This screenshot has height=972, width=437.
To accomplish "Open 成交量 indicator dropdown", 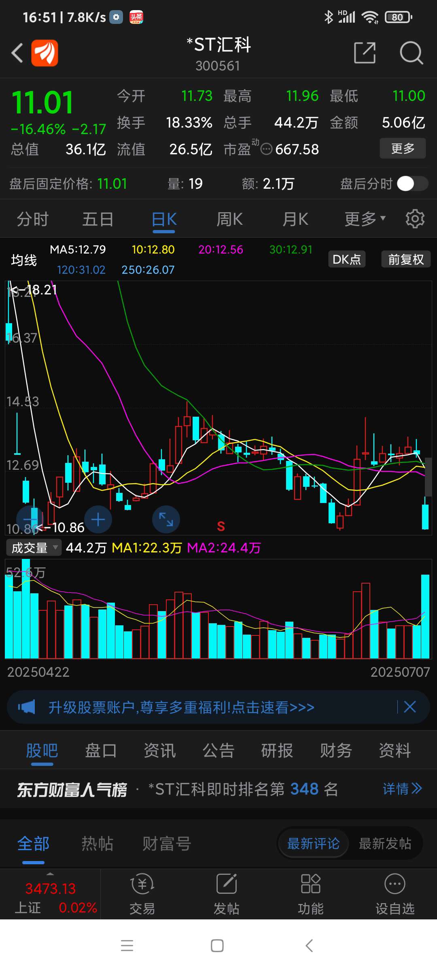I will coord(34,548).
